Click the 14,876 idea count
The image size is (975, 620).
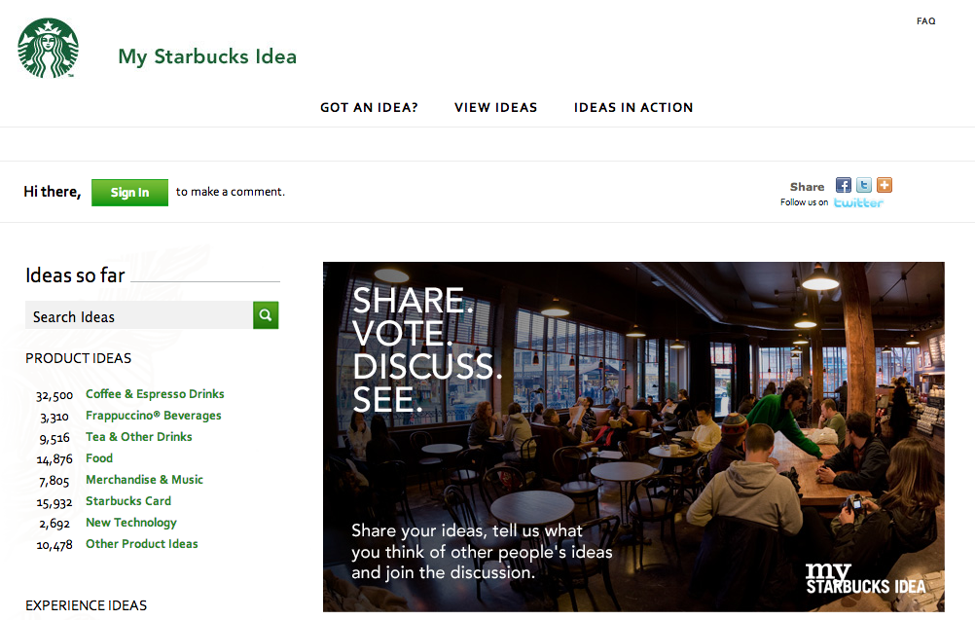pos(54,459)
